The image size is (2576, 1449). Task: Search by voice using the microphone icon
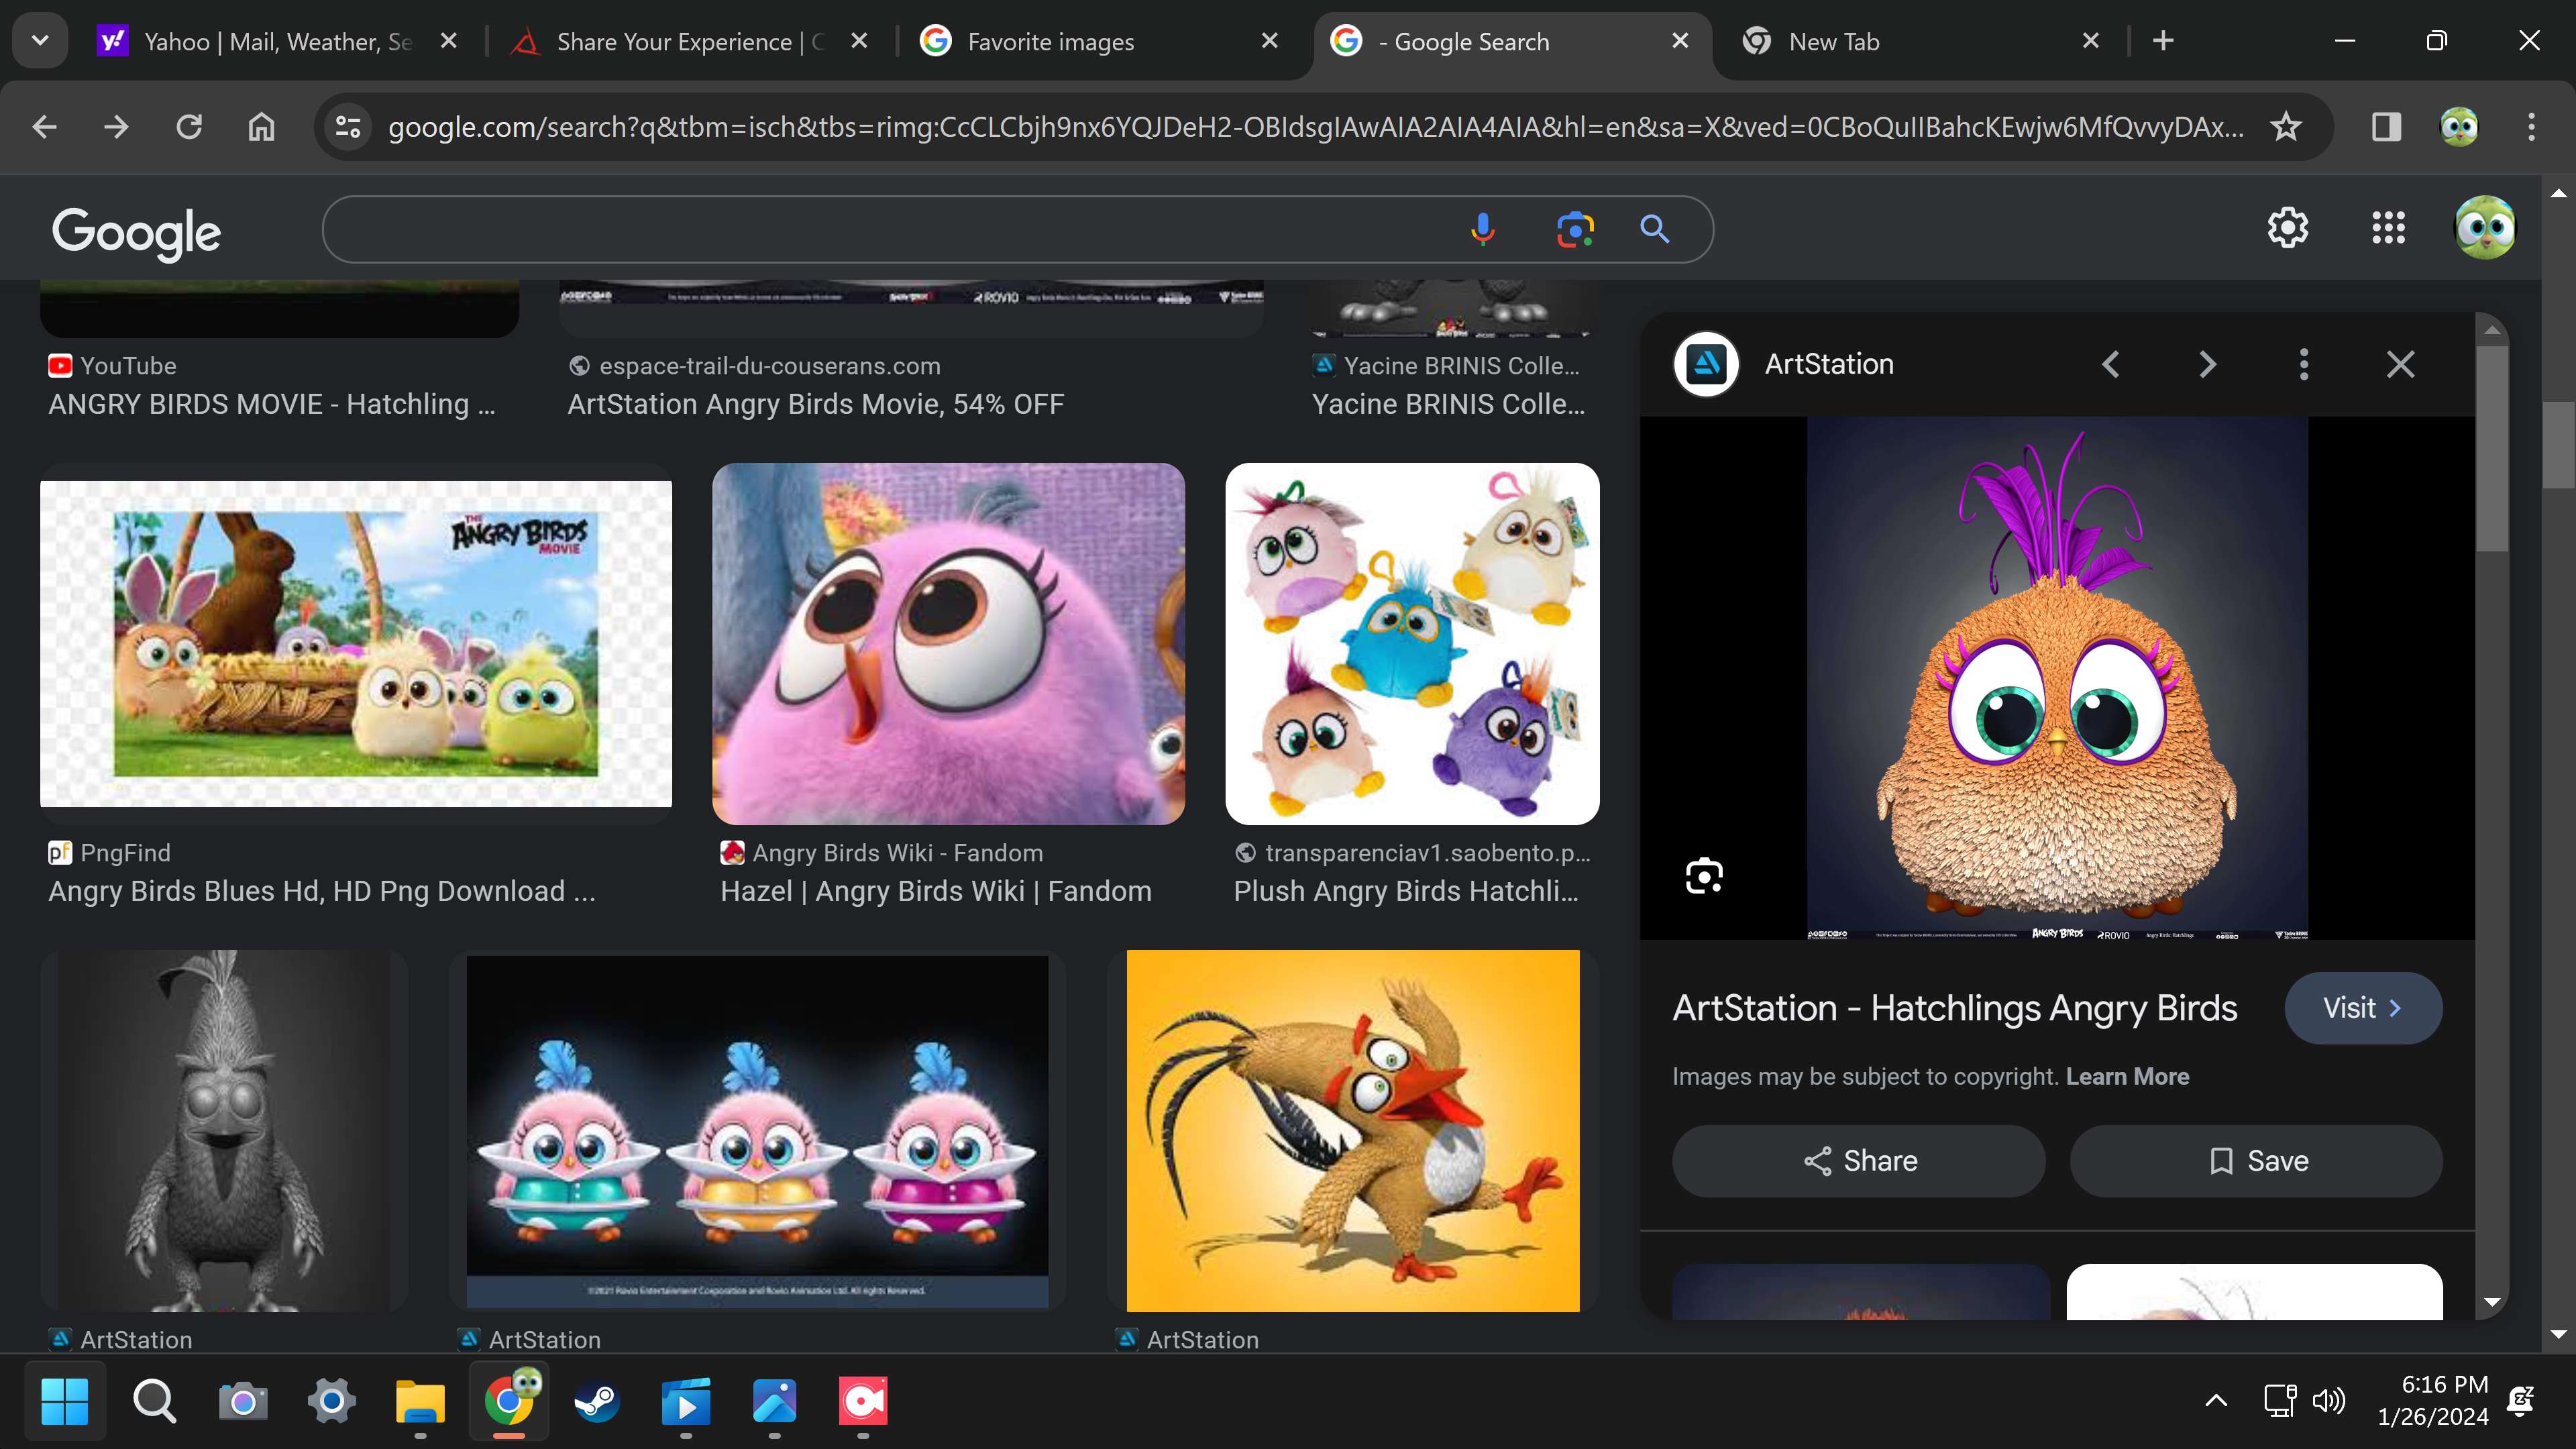(x=1482, y=230)
